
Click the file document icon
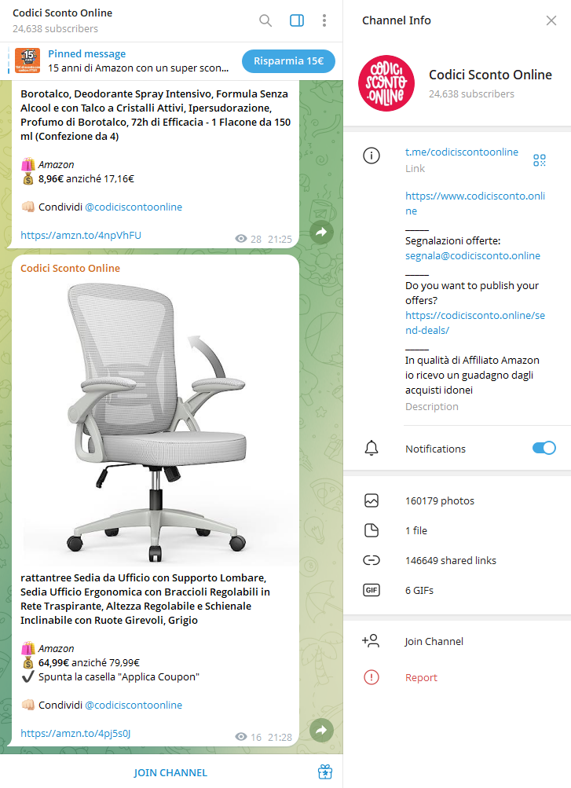tap(372, 530)
